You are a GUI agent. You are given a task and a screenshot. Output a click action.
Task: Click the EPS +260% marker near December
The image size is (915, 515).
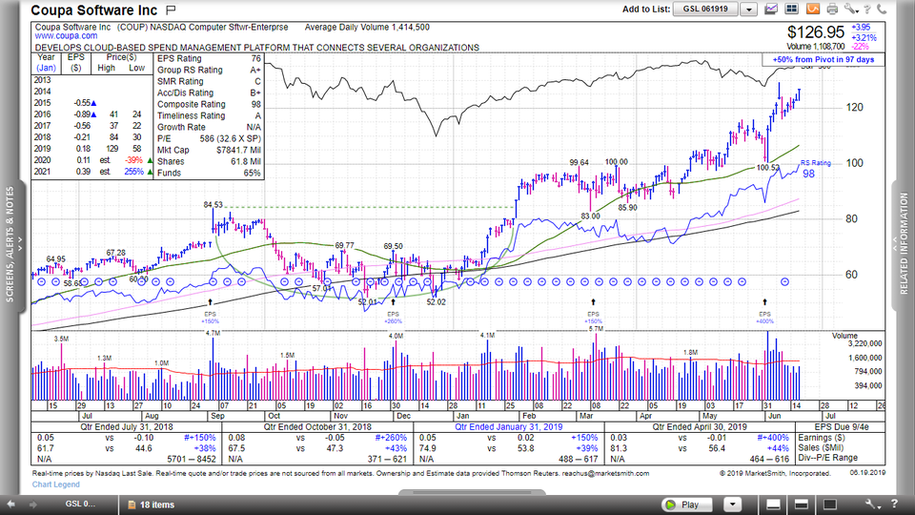click(394, 313)
